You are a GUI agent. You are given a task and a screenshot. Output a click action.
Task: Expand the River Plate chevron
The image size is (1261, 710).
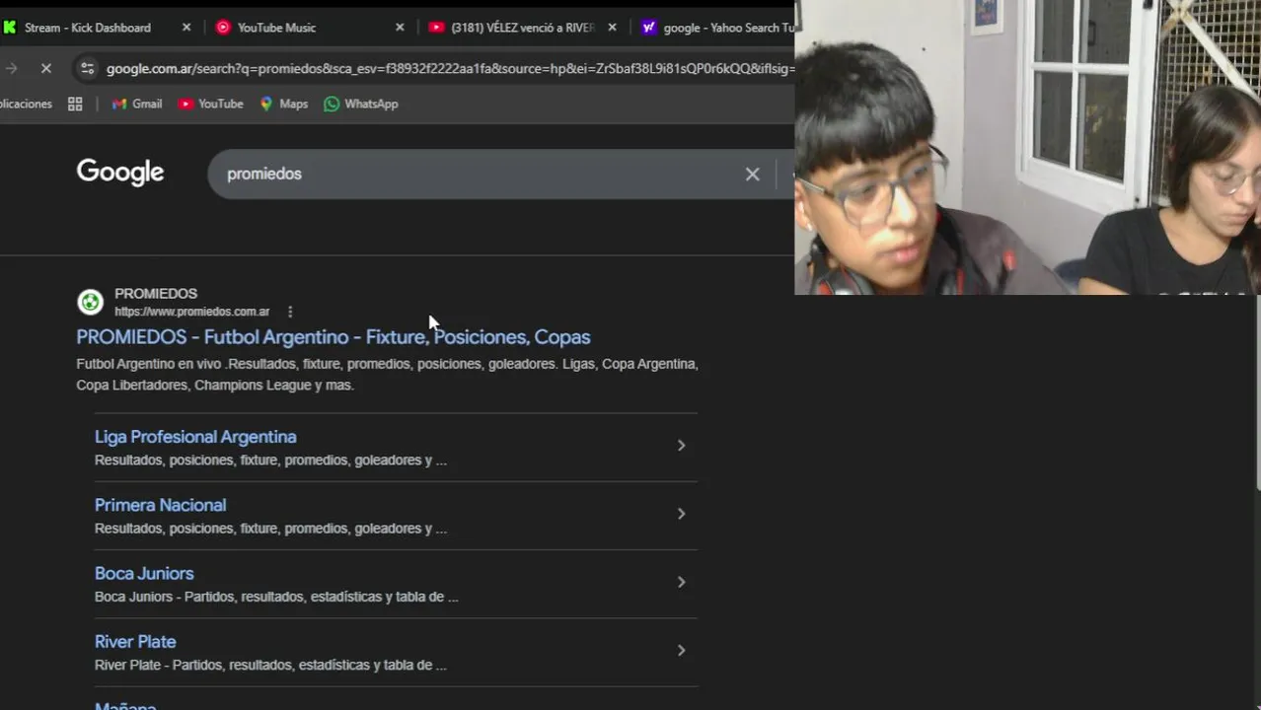pyautogui.click(x=681, y=650)
